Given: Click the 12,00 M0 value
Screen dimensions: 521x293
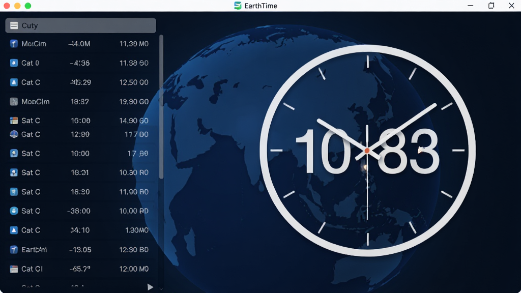Looking at the screenshot, I should 134,269.
